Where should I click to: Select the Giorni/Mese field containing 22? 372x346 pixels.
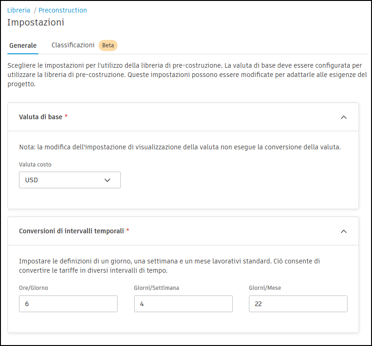tap(298, 304)
